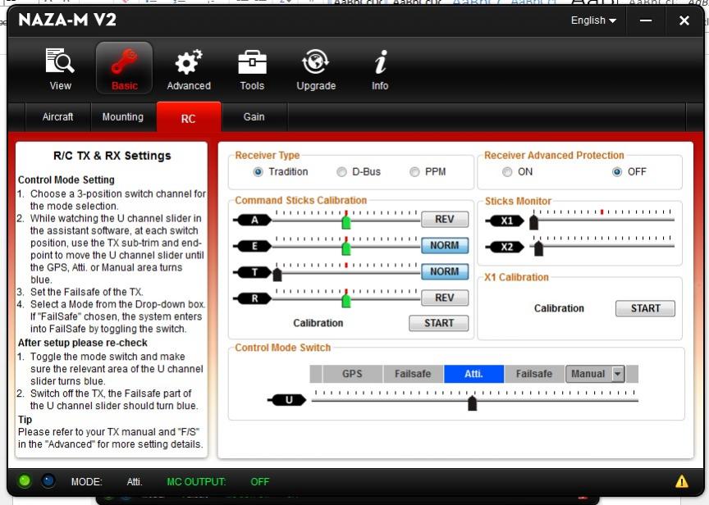Select the PPM receiver type

(415, 172)
